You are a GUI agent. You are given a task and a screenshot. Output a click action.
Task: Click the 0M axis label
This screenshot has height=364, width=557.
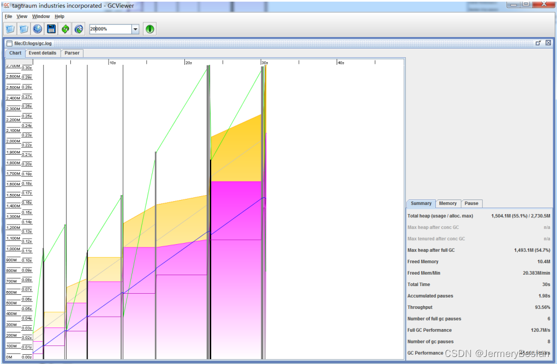9,357
